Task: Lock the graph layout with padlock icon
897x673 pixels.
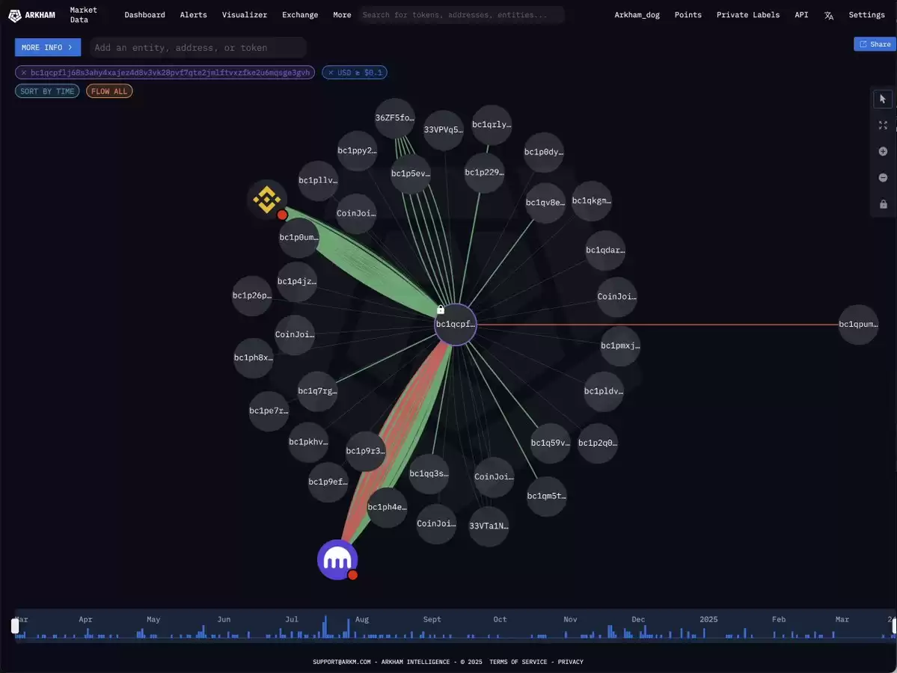Action: (884, 204)
